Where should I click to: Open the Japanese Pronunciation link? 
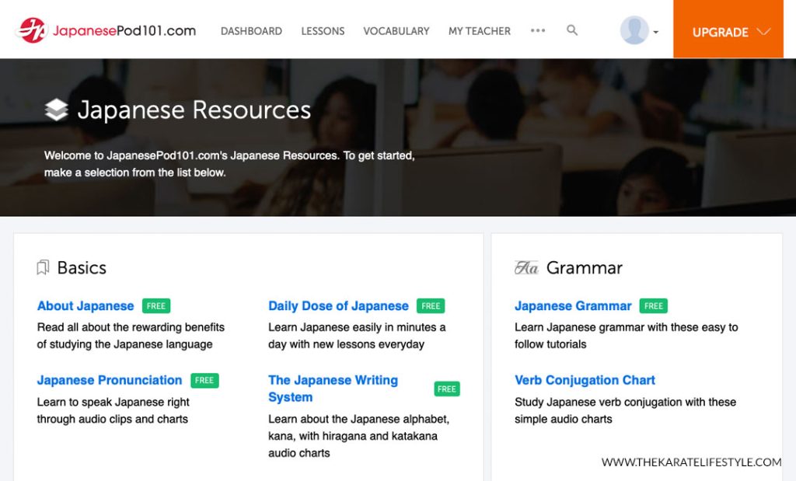tap(110, 380)
